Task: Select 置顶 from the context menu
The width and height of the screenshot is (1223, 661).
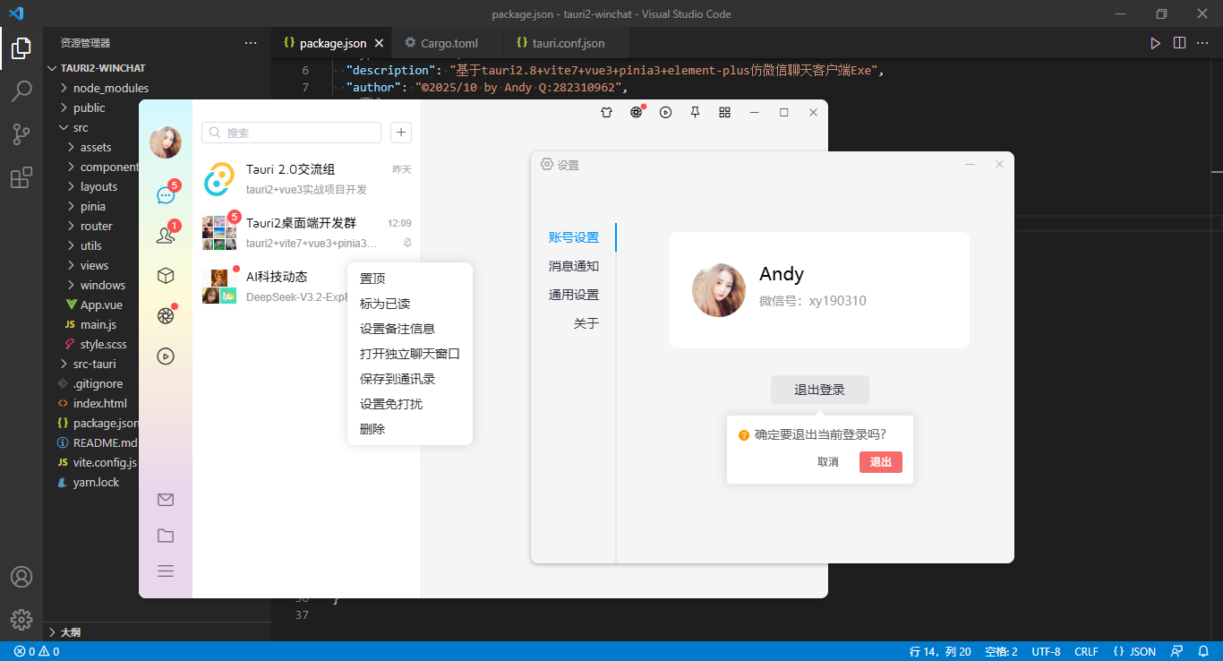Action: pos(372,278)
